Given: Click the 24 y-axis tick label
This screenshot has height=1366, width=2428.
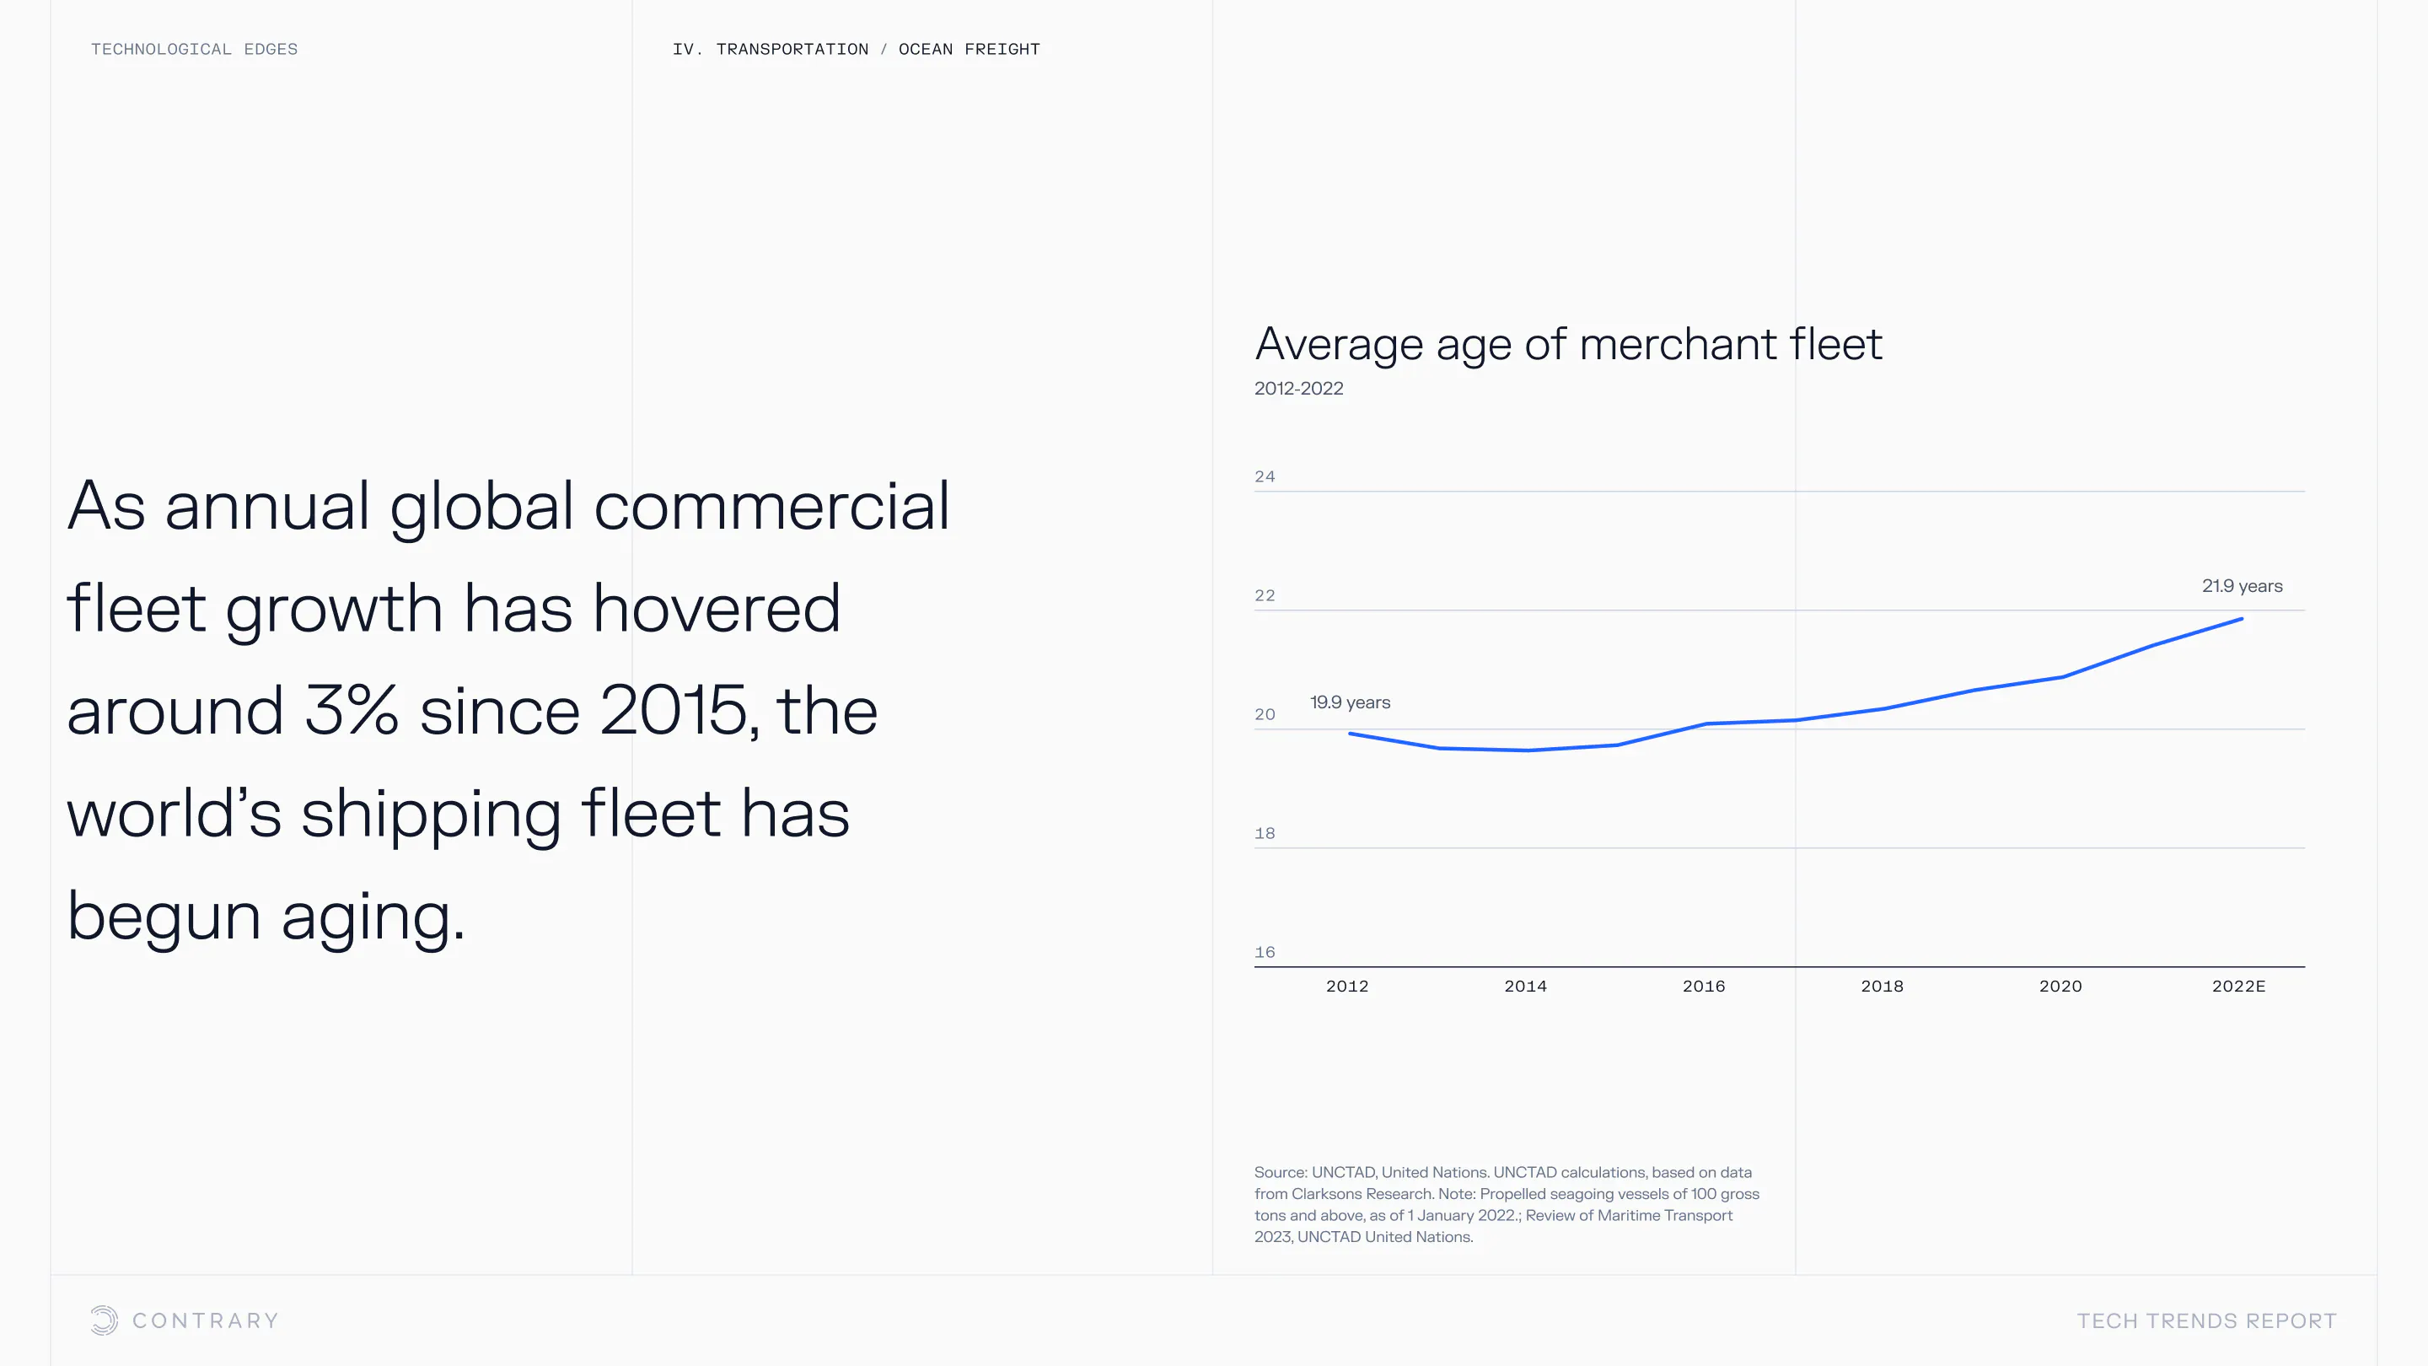Looking at the screenshot, I should coord(1264,477).
